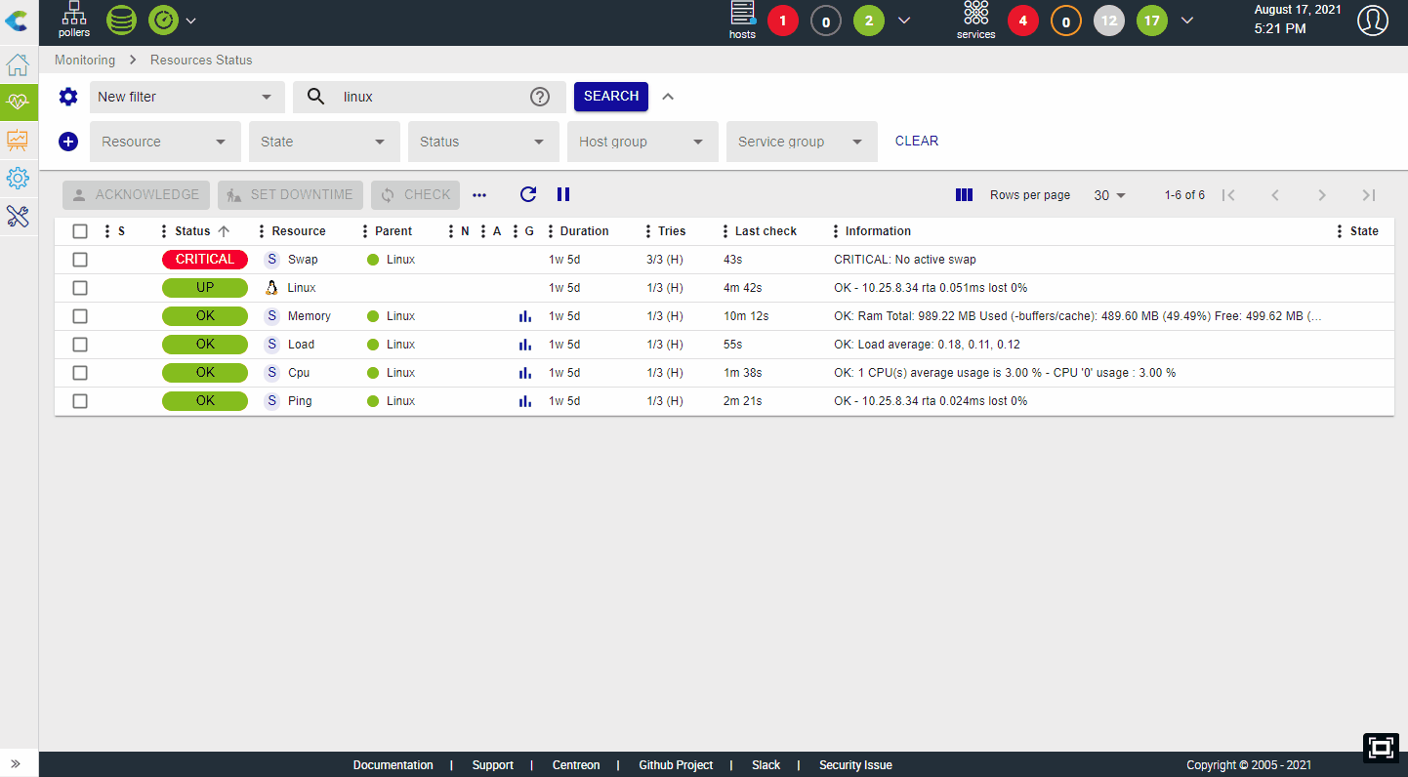Click the CLEAR filter button
The height and width of the screenshot is (777, 1408).
coord(917,142)
